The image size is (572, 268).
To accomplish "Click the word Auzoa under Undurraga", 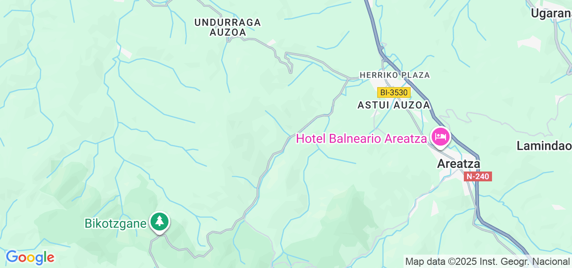I will click(x=228, y=33).
